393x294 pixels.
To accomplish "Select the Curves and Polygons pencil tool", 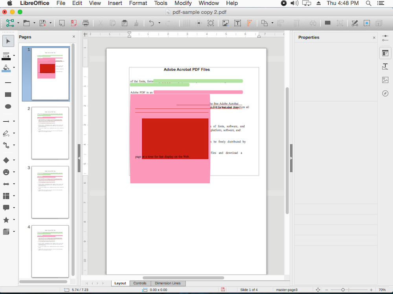I will coord(6,133).
